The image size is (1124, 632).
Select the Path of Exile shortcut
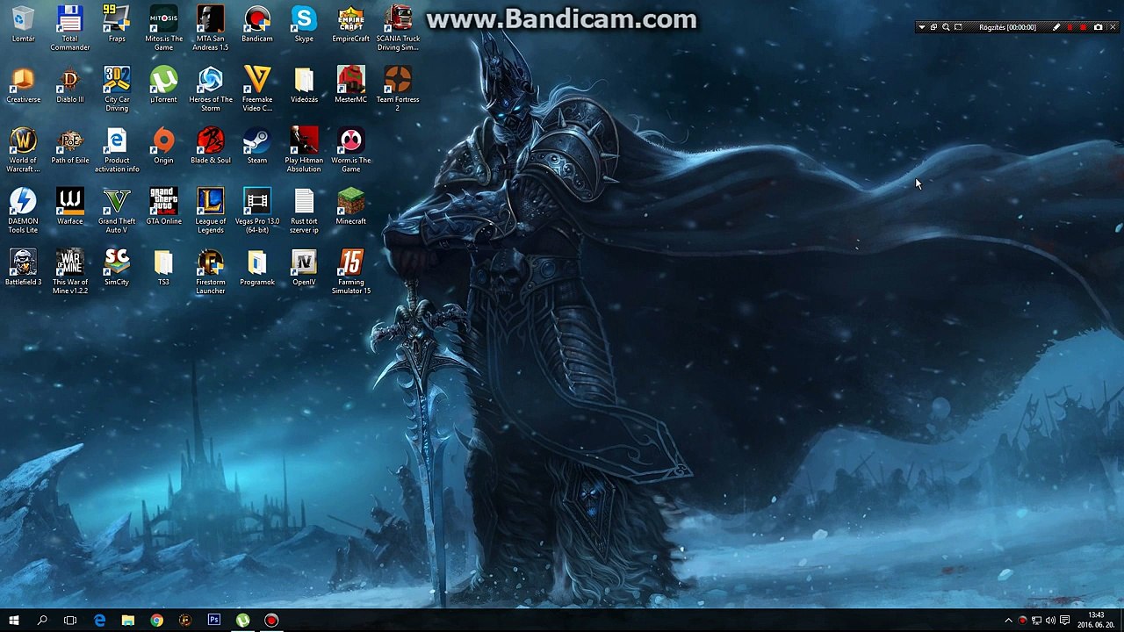pos(69,146)
